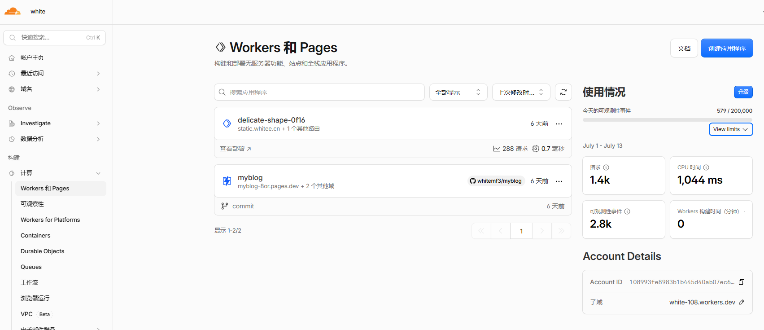Expand the 最近访问 submenu
764x330 pixels.
click(98, 74)
